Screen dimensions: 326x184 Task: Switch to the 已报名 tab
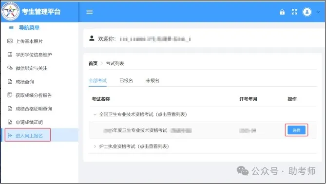tap(126, 81)
